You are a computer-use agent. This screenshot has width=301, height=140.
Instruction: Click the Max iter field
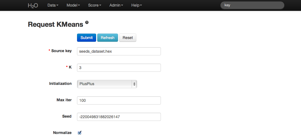(x=119, y=100)
